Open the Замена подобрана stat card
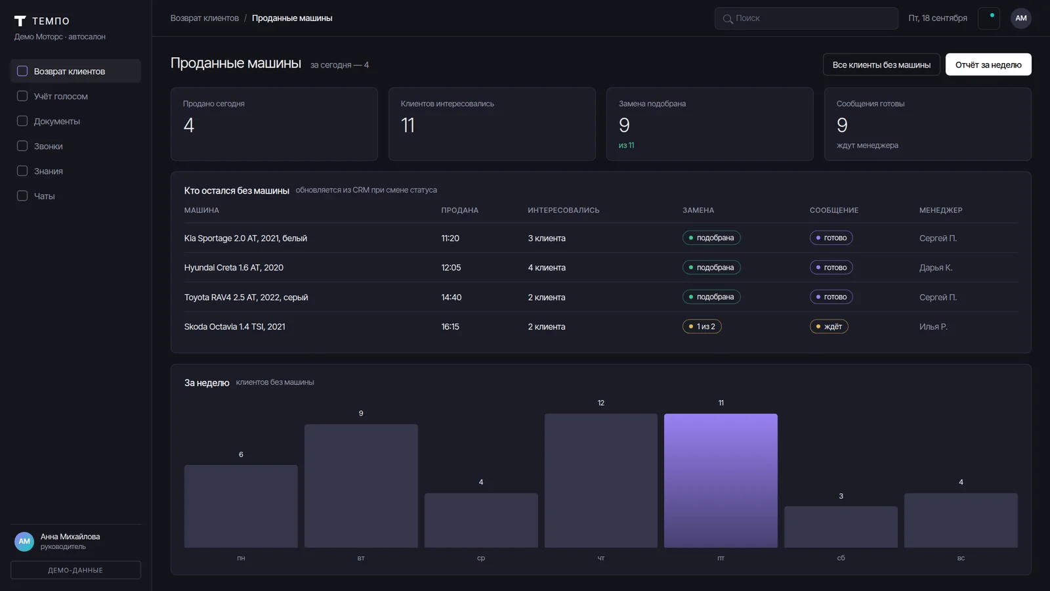The image size is (1050, 591). 710,124
